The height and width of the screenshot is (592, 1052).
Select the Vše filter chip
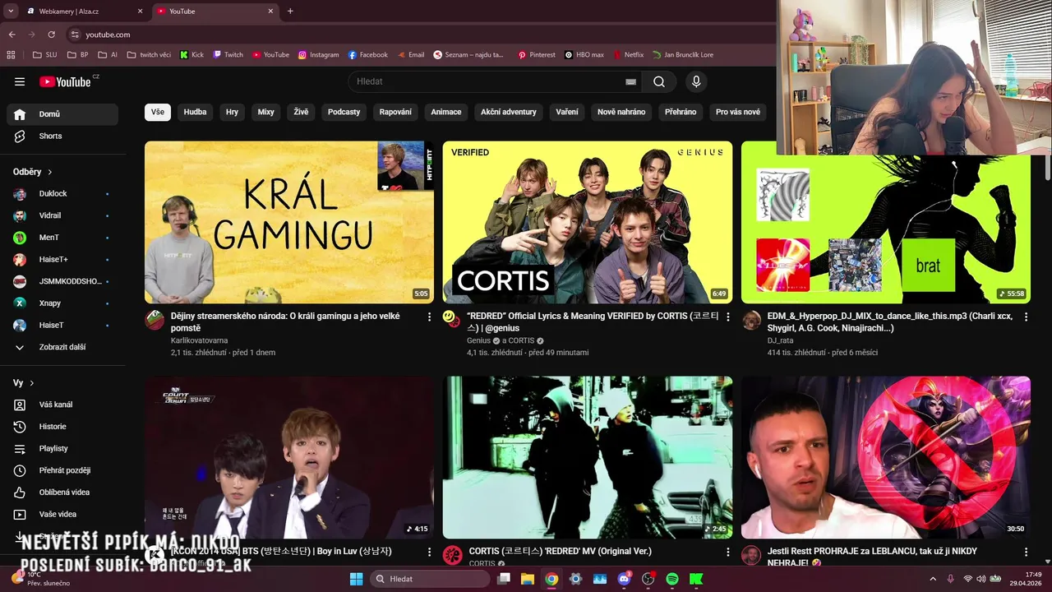point(157,112)
